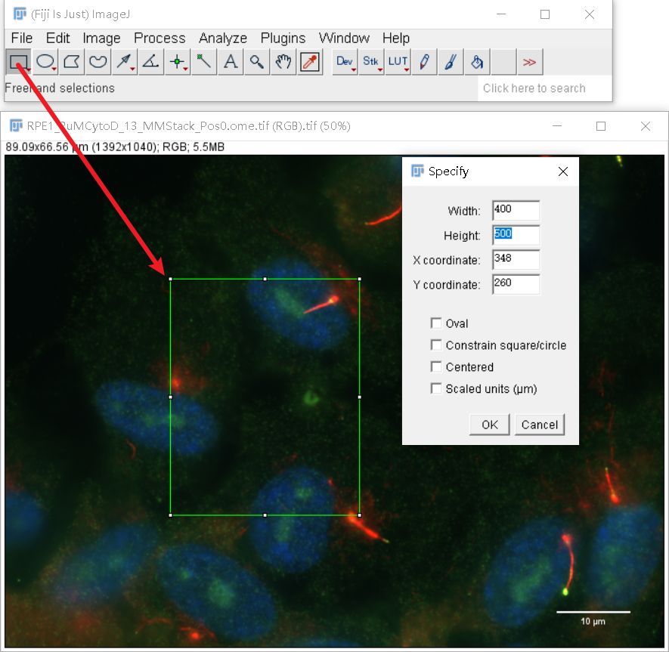Screen dimensions: 669x652
Task: Open the Image menu
Action: (x=101, y=38)
